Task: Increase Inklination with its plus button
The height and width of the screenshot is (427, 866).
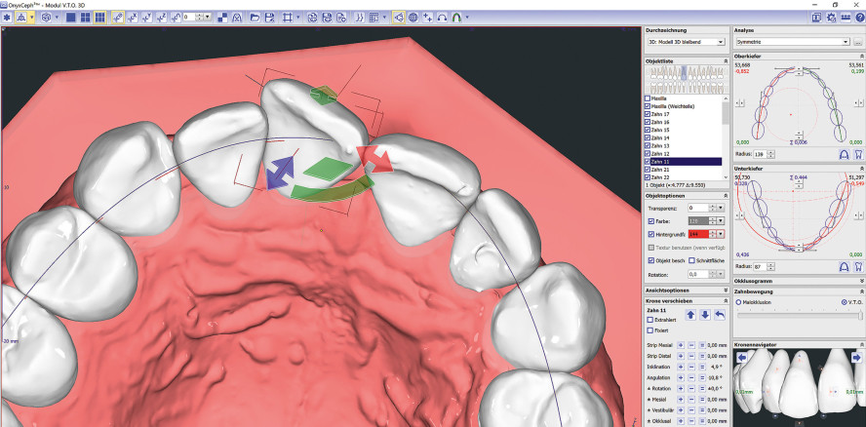Action: point(681,367)
